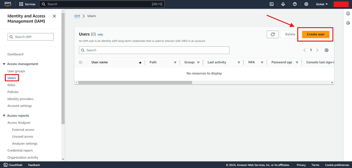Open Policies in the sidebar
This screenshot has width=352, height=168.
(13, 92)
